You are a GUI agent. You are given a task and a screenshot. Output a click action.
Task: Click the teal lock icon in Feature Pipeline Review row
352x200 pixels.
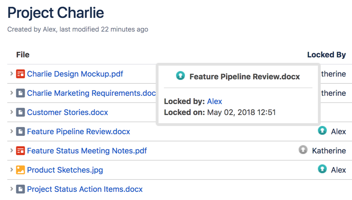[x=322, y=131]
